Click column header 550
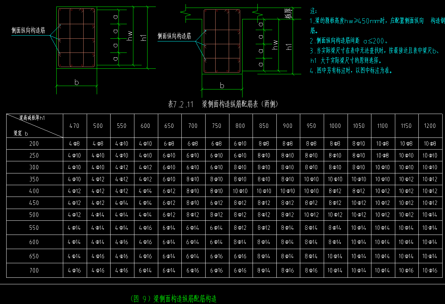Viewport: 445px width, 304px height. (x=122, y=126)
